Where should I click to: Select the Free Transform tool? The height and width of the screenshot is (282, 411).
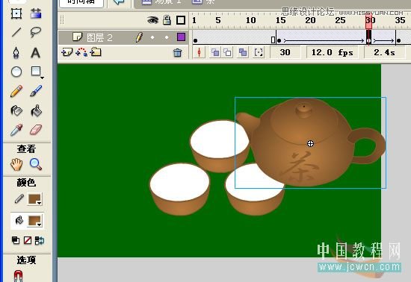point(16,13)
